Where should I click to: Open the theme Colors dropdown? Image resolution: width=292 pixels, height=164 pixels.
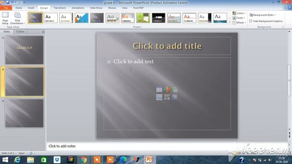point(239,13)
